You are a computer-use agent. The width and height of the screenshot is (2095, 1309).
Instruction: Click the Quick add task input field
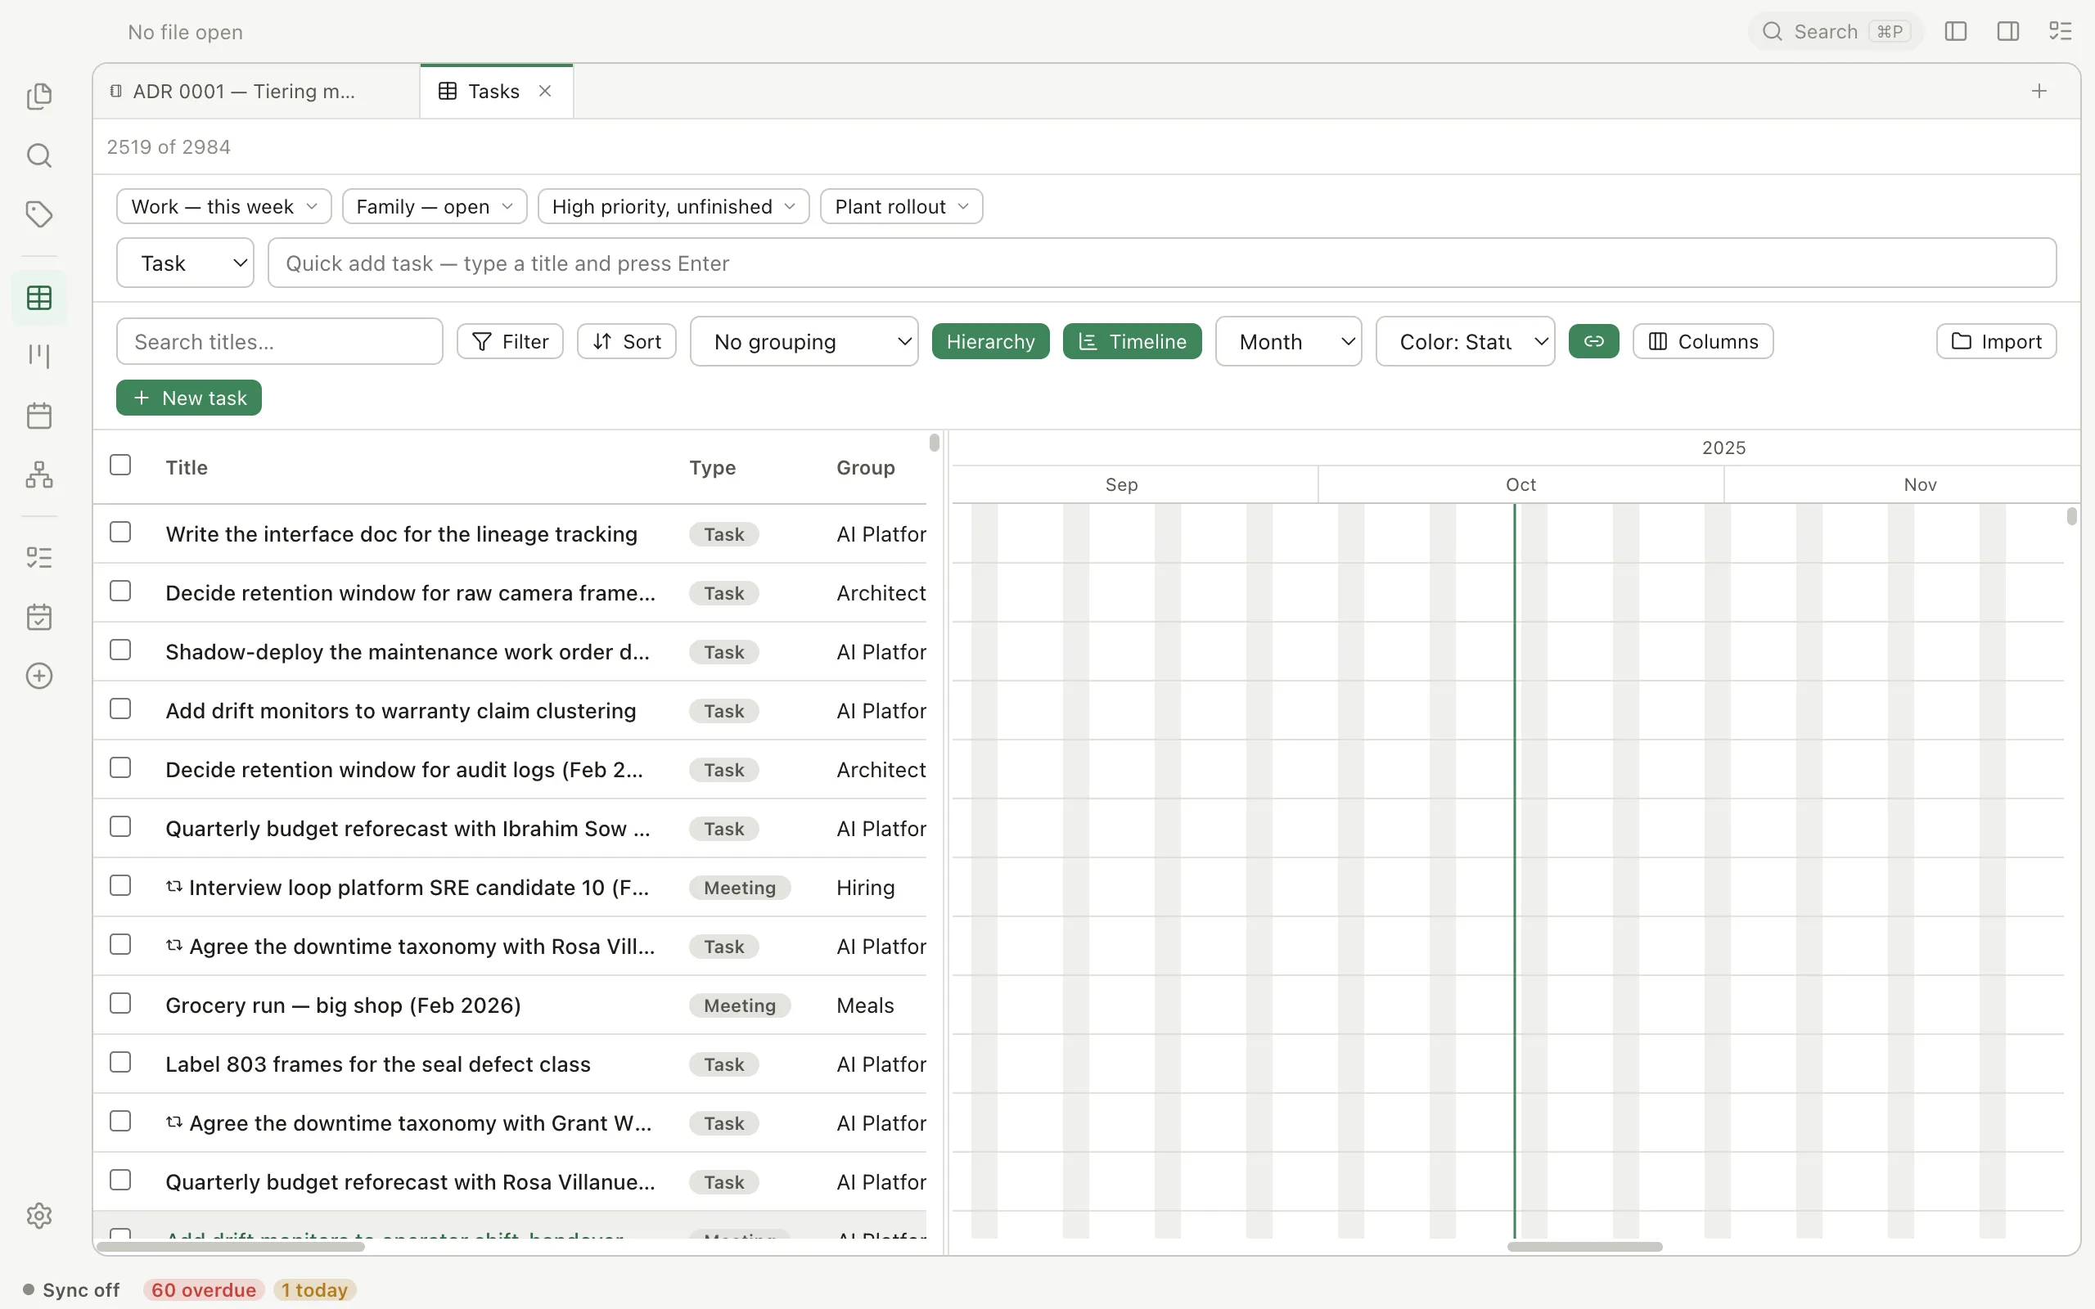point(1162,263)
